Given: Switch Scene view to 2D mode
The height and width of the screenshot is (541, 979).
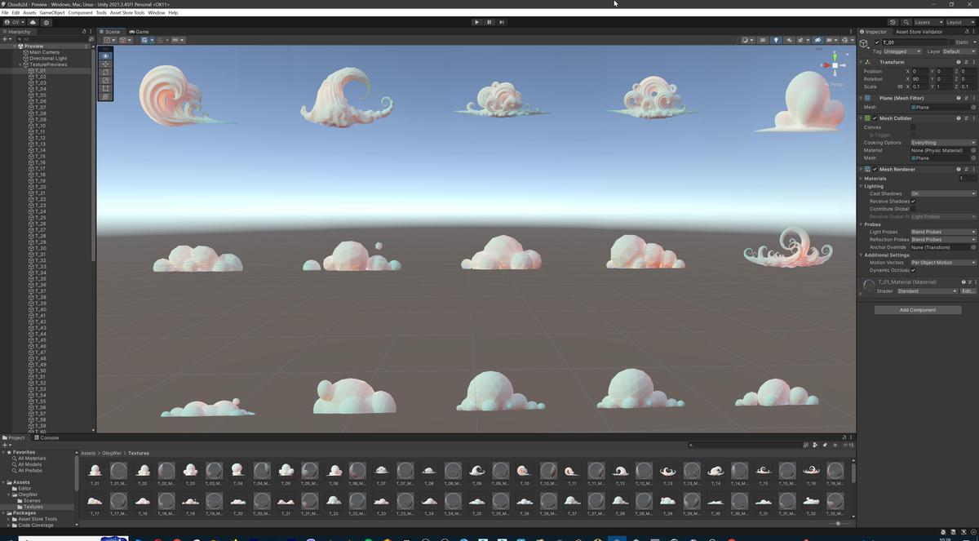Looking at the screenshot, I should point(763,40).
